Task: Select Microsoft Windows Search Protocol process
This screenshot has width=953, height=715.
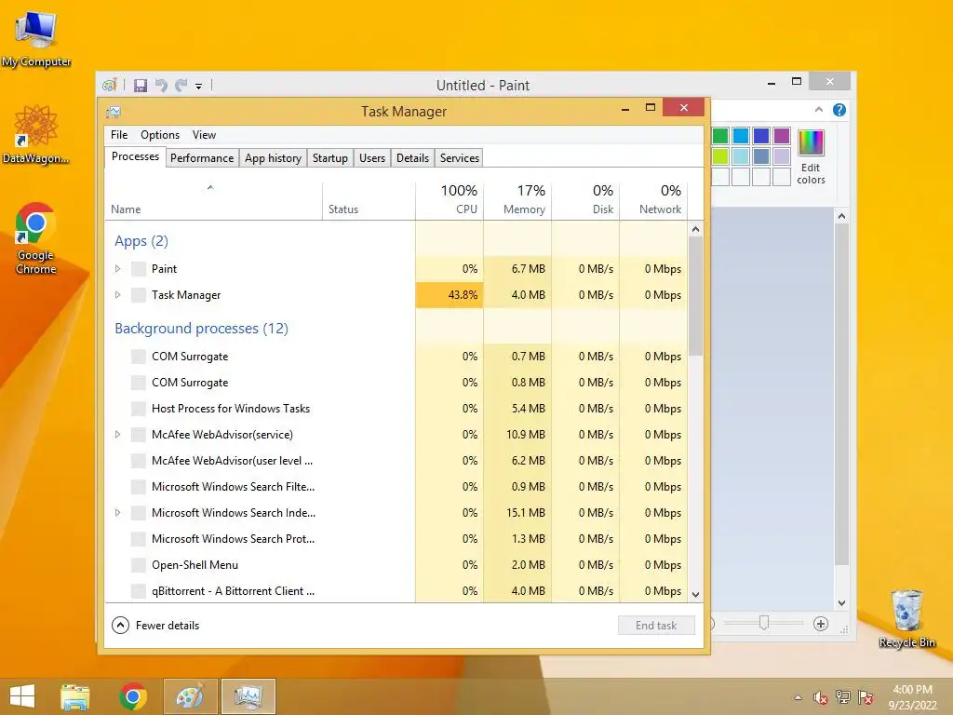Action: click(396, 539)
